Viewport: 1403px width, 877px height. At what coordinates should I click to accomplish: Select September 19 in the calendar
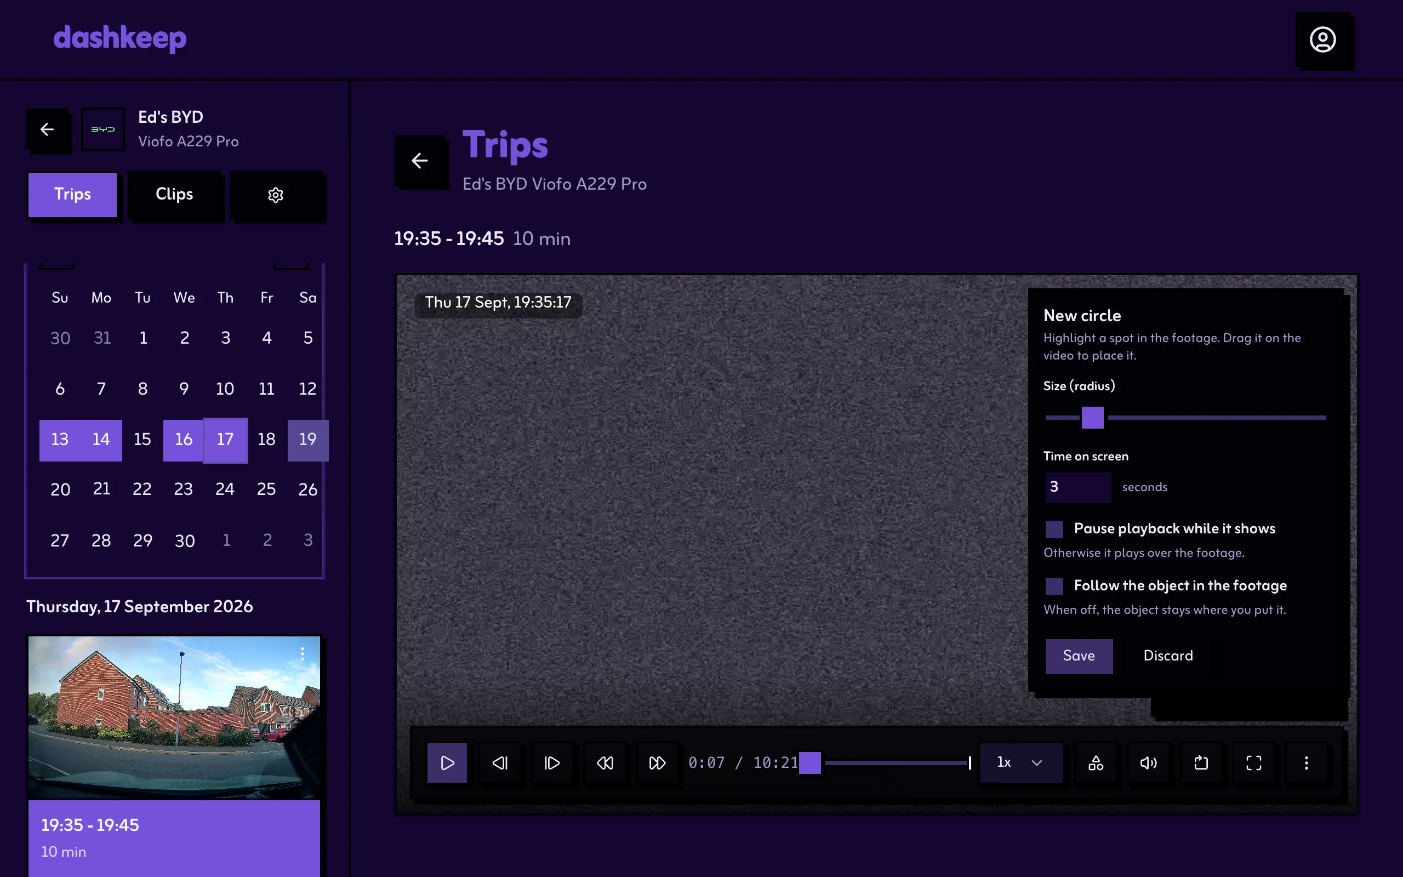(308, 440)
